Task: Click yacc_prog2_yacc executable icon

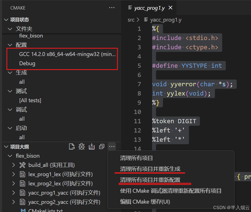Action: [x=22, y=202]
